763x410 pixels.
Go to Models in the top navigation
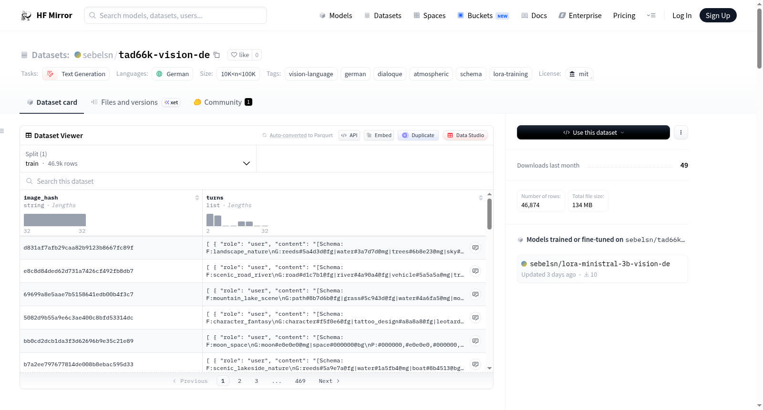pos(336,15)
